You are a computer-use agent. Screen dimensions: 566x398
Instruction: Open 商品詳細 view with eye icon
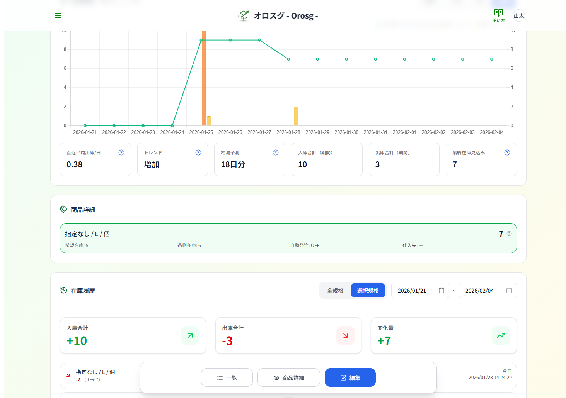[289, 378]
